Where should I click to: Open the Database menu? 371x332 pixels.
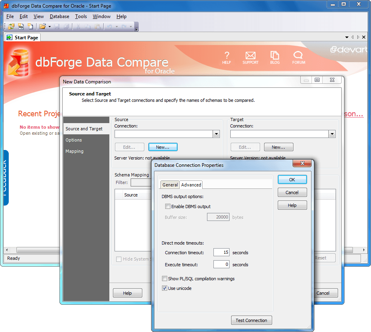[59, 16]
